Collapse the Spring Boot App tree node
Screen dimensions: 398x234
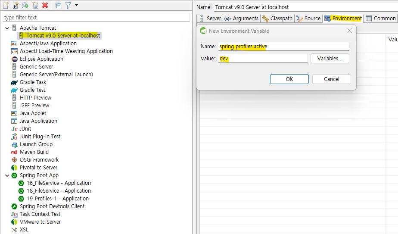click(x=7, y=175)
